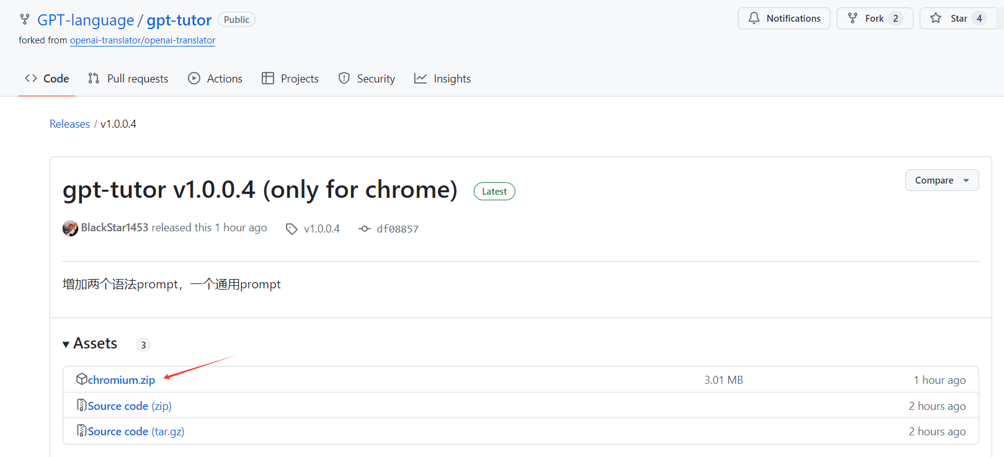The width and height of the screenshot is (1004, 457).
Task: Open the openai-translator/openai-translator fork source link
Action: [x=143, y=40]
